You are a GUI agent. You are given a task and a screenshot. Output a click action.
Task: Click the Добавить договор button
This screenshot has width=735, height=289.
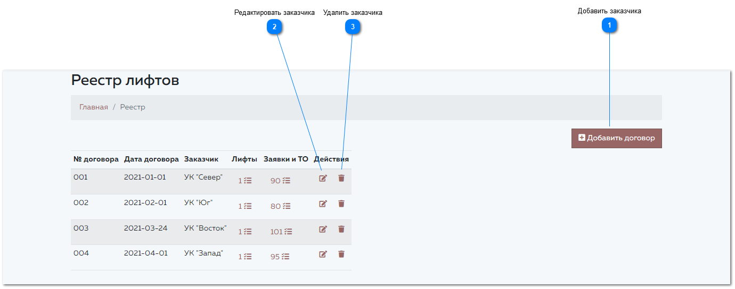tap(617, 138)
